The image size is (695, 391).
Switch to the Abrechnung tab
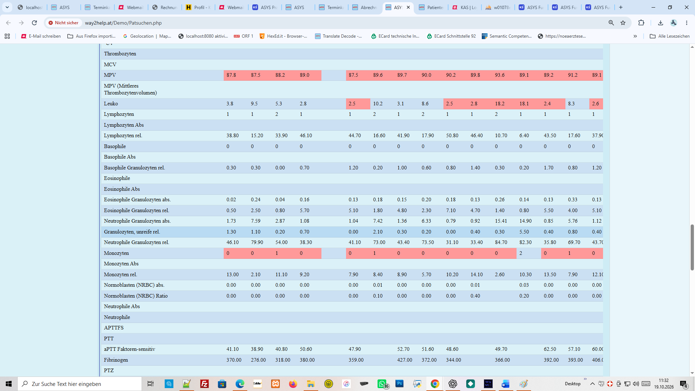point(365,7)
